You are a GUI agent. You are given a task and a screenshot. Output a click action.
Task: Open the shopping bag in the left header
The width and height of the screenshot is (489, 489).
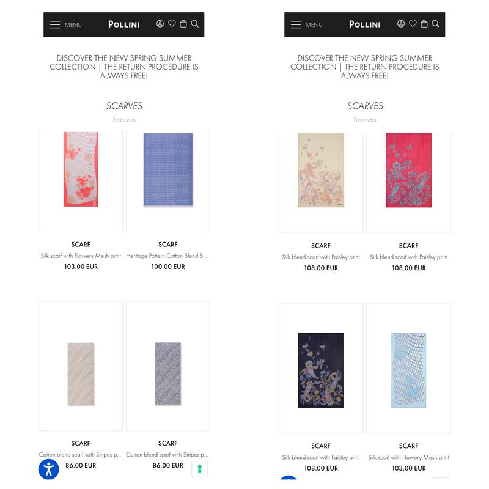pyautogui.click(x=183, y=24)
